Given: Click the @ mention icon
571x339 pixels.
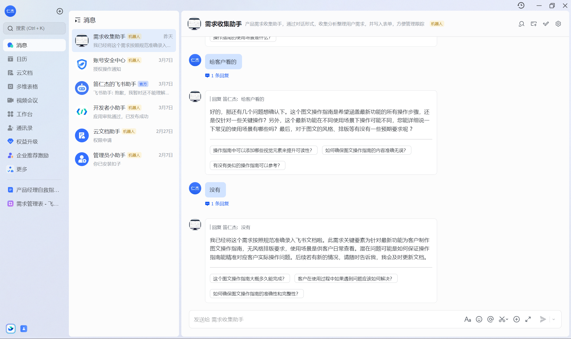Looking at the screenshot, I should coord(490,319).
